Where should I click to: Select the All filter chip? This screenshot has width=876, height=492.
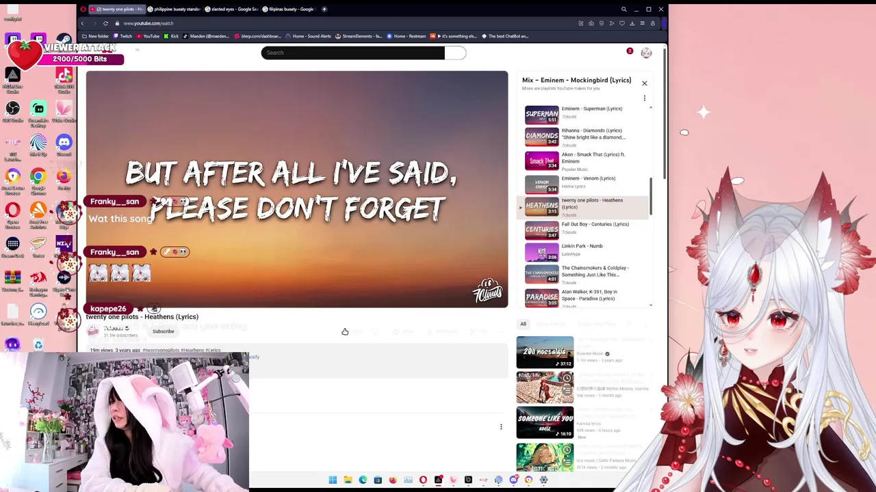pyautogui.click(x=523, y=324)
